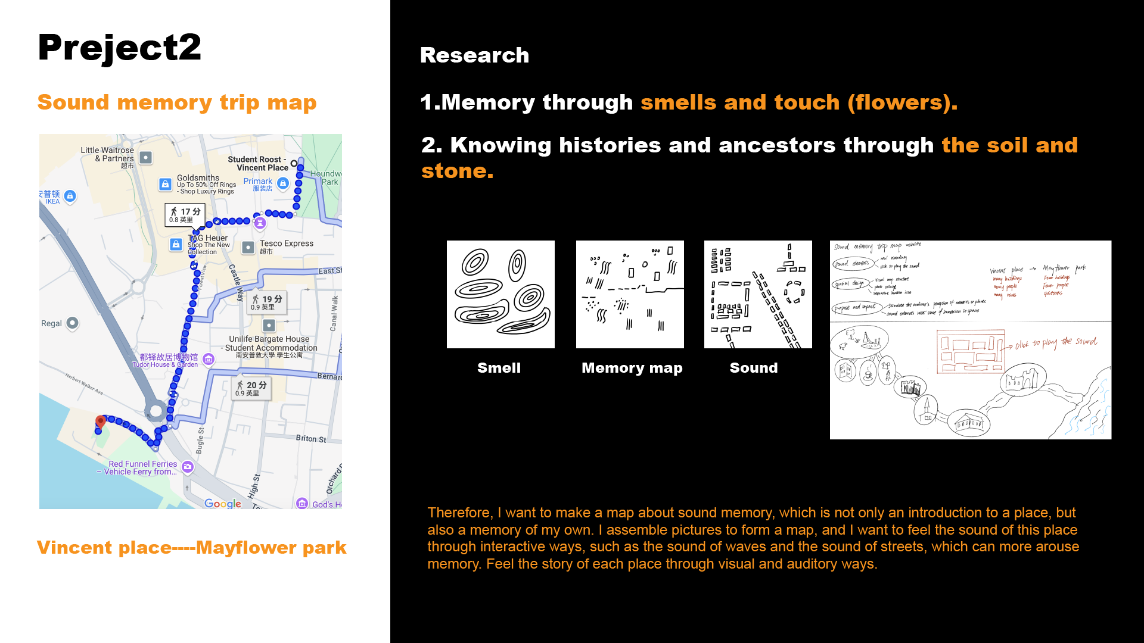Select the 17 min walking route label
Viewport: 1144px width, 643px height.
click(185, 215)
